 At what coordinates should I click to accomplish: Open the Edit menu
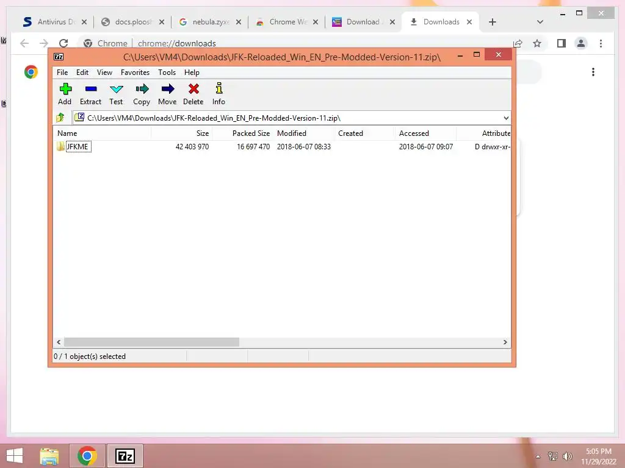[82, 73]
